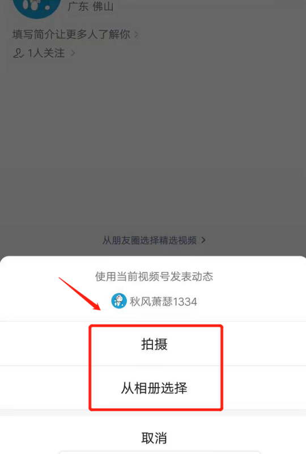Image resolution: width=306 pixels, height=454 pixels.
Task: Select the 广东 佛山 location text
Action: pos(91,7)
